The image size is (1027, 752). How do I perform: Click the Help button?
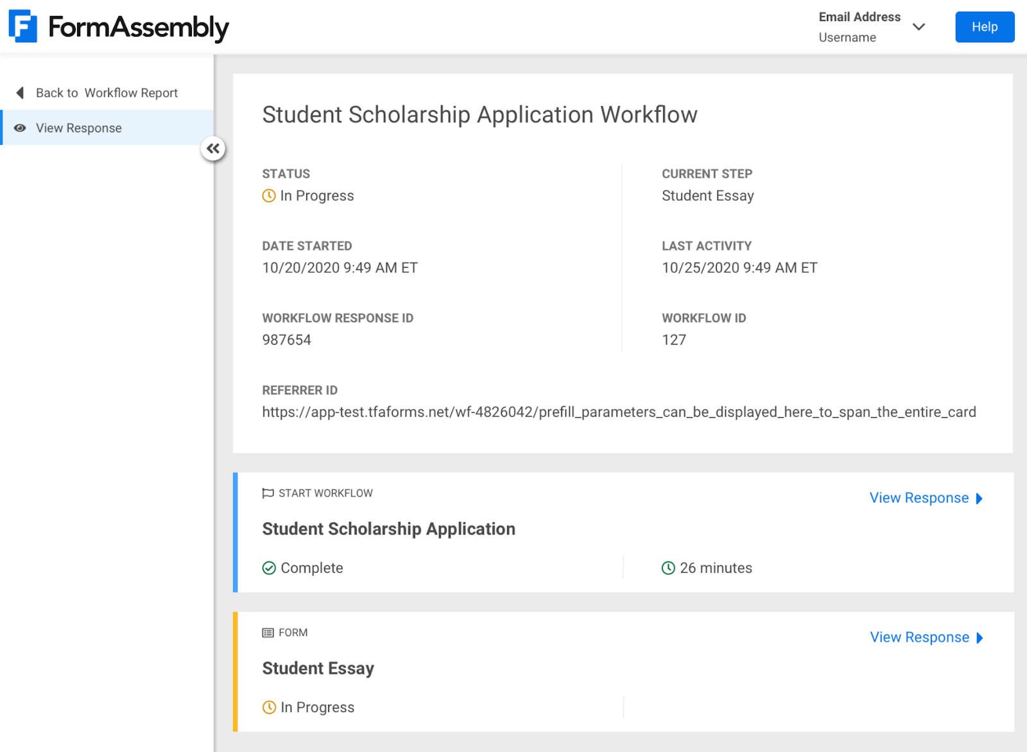(984, 27)
